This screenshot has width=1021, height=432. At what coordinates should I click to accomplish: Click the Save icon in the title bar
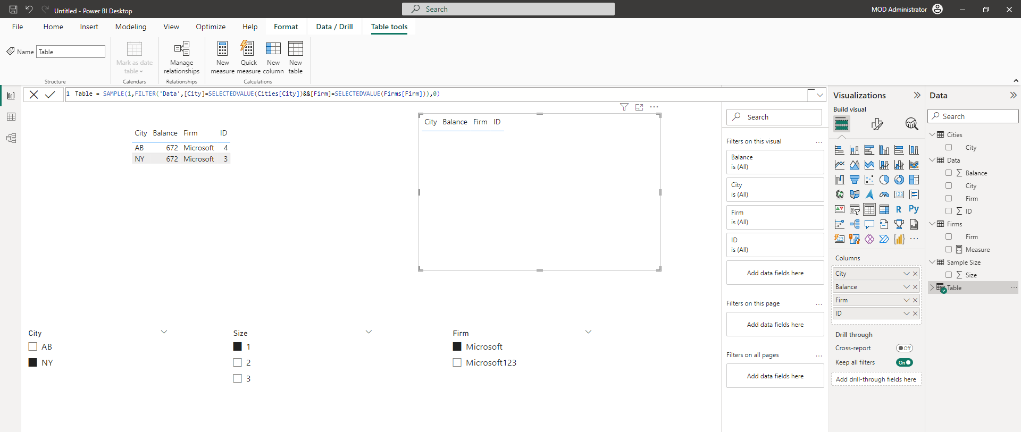point(13,10)
